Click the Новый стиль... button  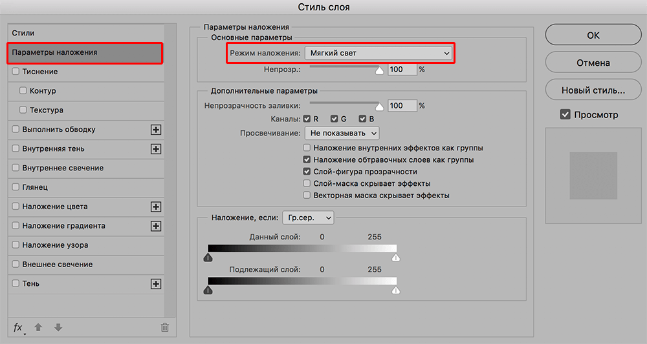click(593, 90)
